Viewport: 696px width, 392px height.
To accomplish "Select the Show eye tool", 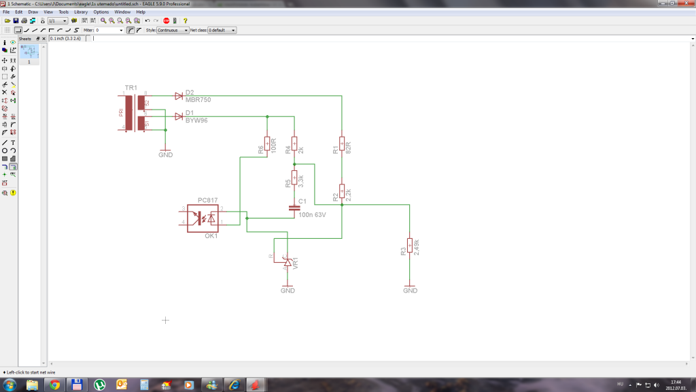I will [x=13, y=42].
